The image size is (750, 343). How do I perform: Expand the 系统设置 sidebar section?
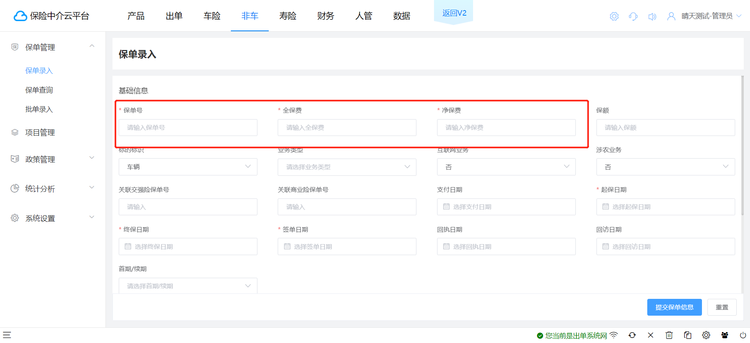(x=92, y=217)
